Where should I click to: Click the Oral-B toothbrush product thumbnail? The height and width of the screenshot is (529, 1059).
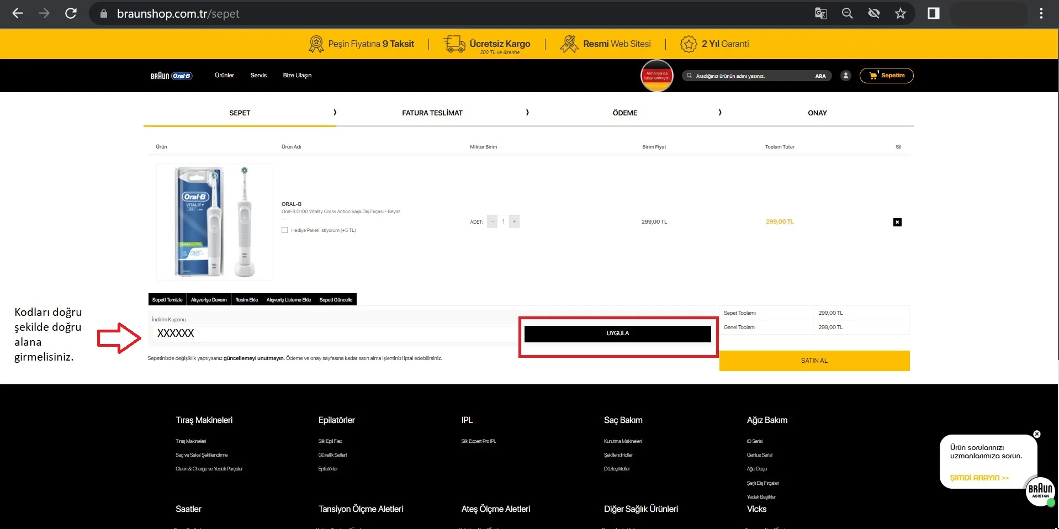(x=215, y=222)
